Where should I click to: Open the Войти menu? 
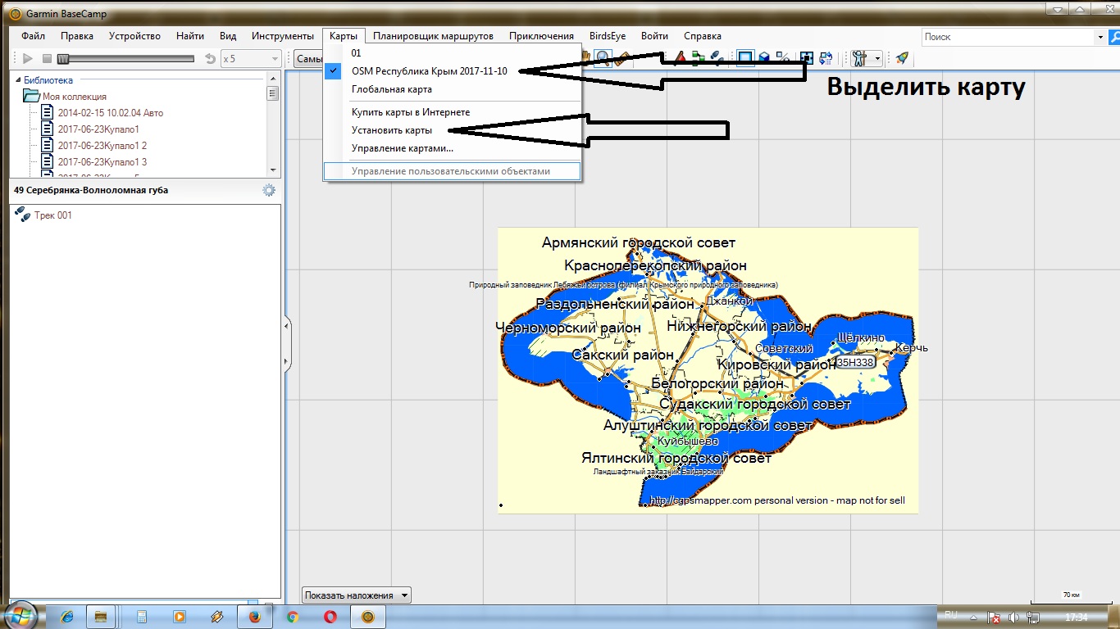654,36
